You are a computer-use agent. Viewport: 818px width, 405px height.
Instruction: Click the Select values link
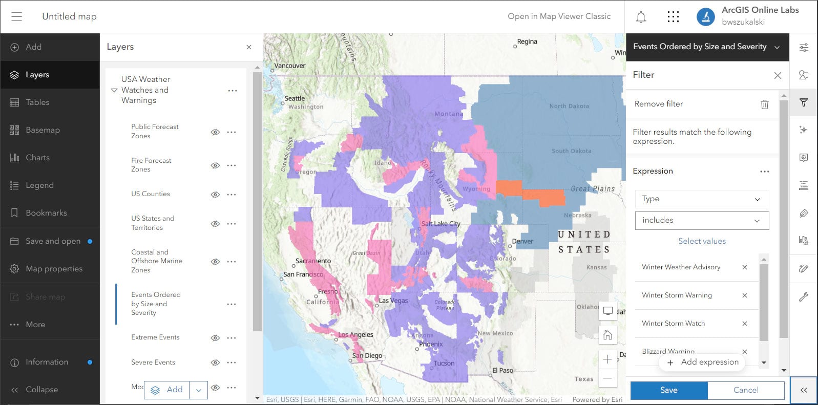point(702,241)
